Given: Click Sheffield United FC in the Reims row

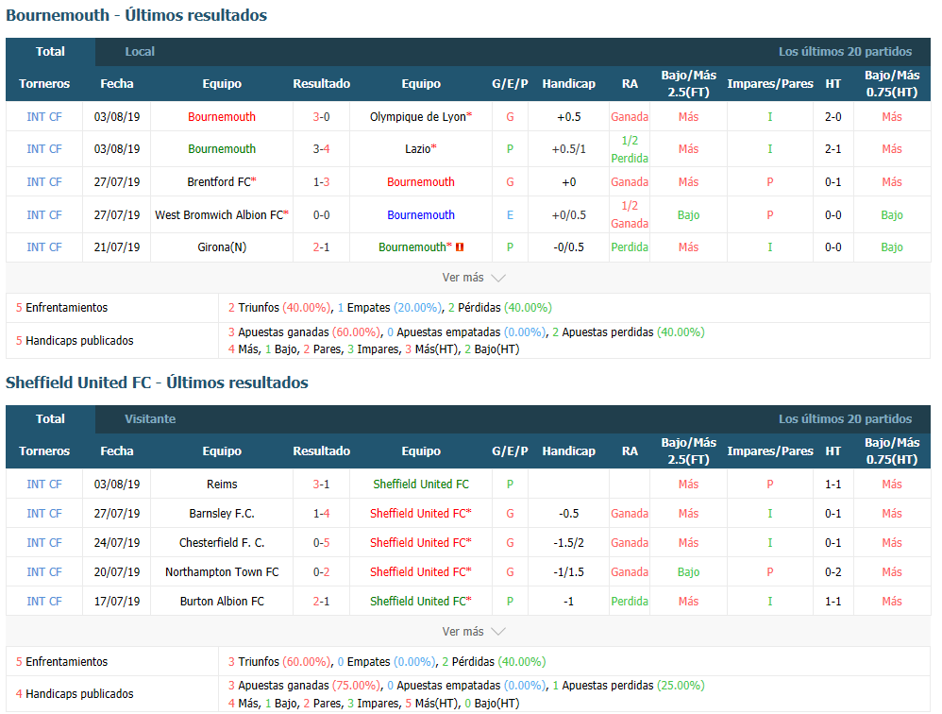Looking at the screenshot, I should click(x=421, y=484).
